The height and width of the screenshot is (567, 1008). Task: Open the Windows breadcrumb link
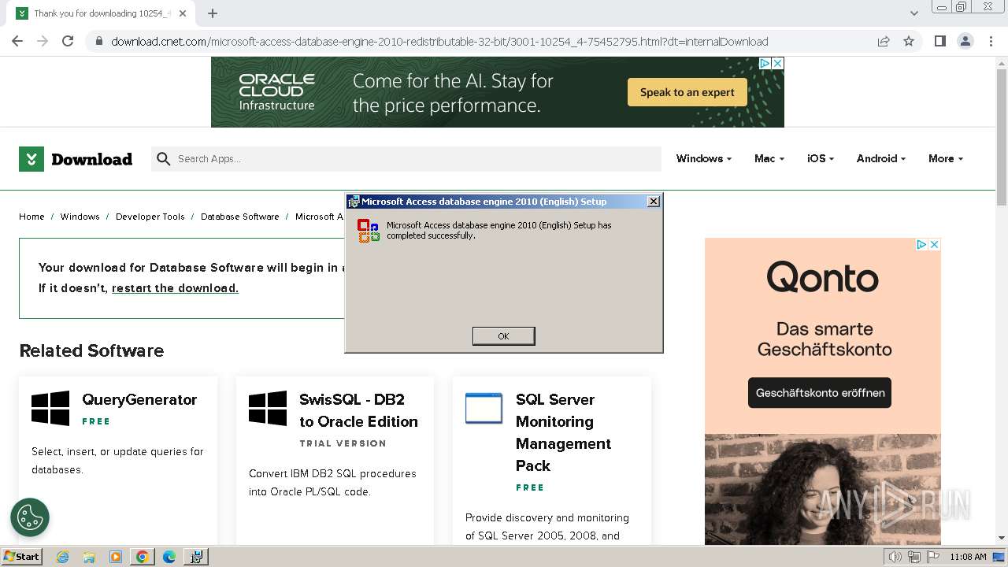(80, 217)
